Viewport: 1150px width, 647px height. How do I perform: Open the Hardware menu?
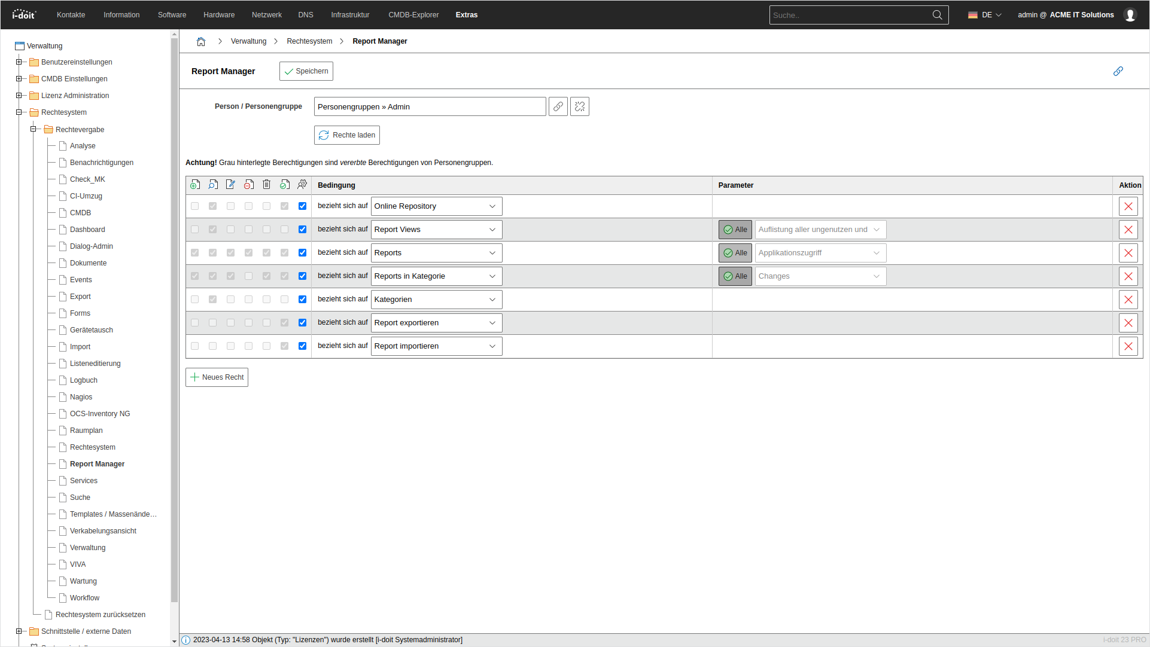tap(219, 15)
